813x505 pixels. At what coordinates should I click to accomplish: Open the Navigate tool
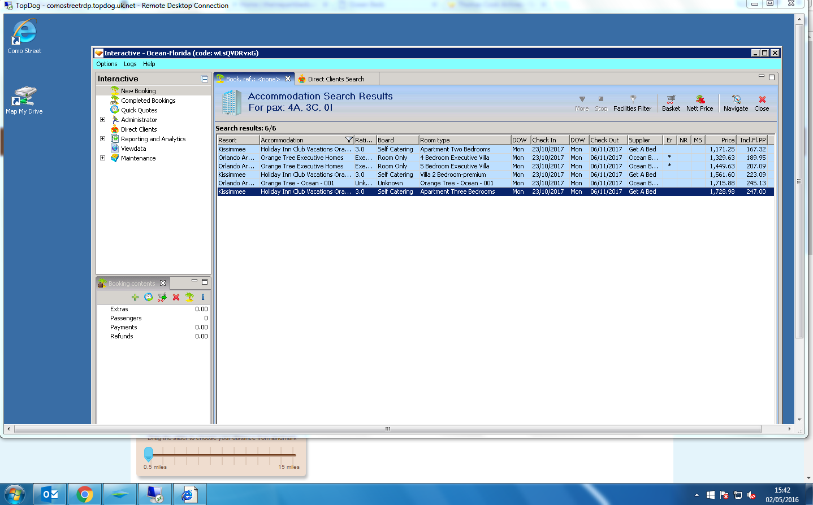[x=736, y=103]
